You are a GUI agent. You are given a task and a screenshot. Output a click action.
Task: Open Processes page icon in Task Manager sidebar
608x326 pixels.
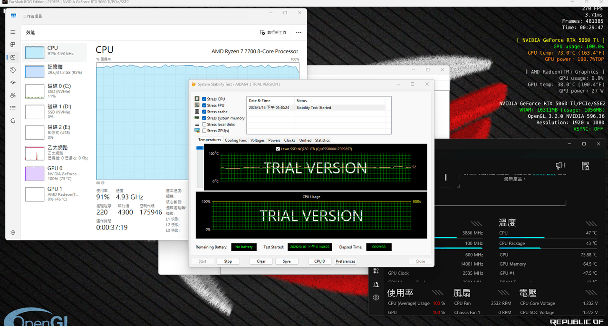13,45
